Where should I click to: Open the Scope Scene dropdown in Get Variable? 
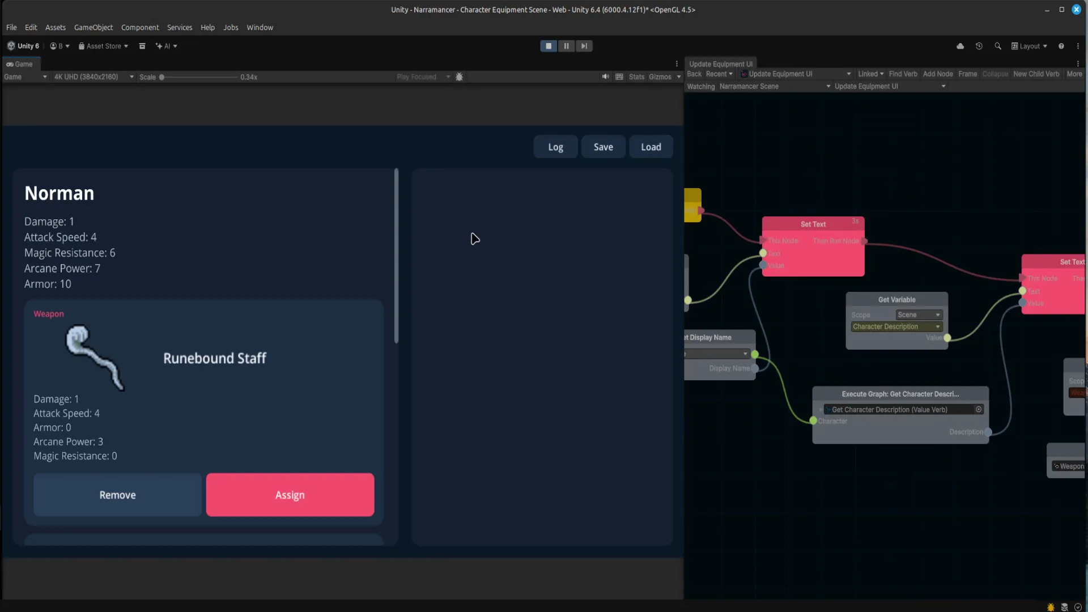click(x=919, y=314)
